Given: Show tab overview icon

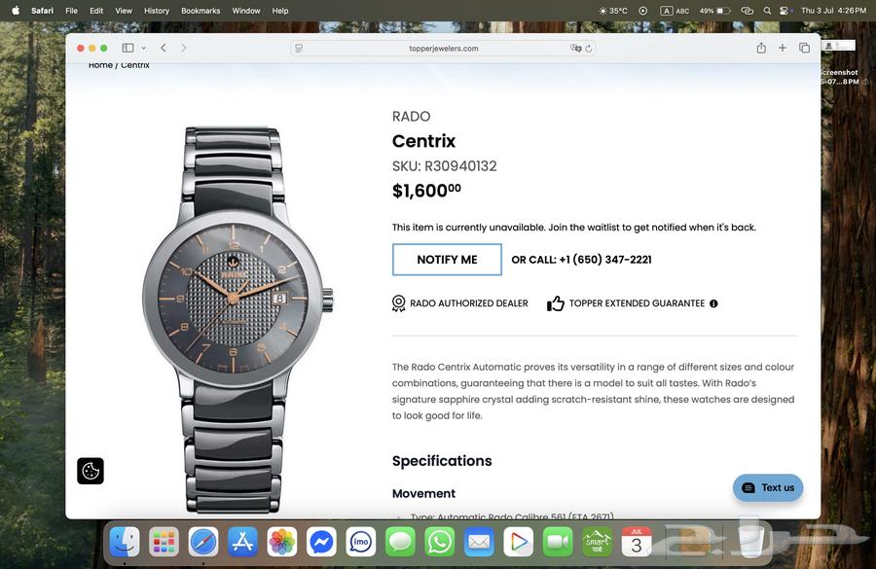Looking at the screenshot, I should click(x=804, y=48).
